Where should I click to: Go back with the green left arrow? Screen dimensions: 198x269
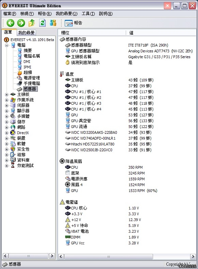tap(11, 23)
